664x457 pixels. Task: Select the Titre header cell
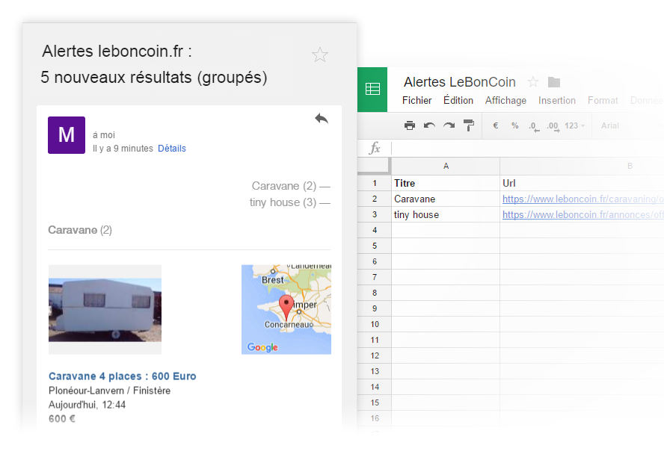click(446, 184)
